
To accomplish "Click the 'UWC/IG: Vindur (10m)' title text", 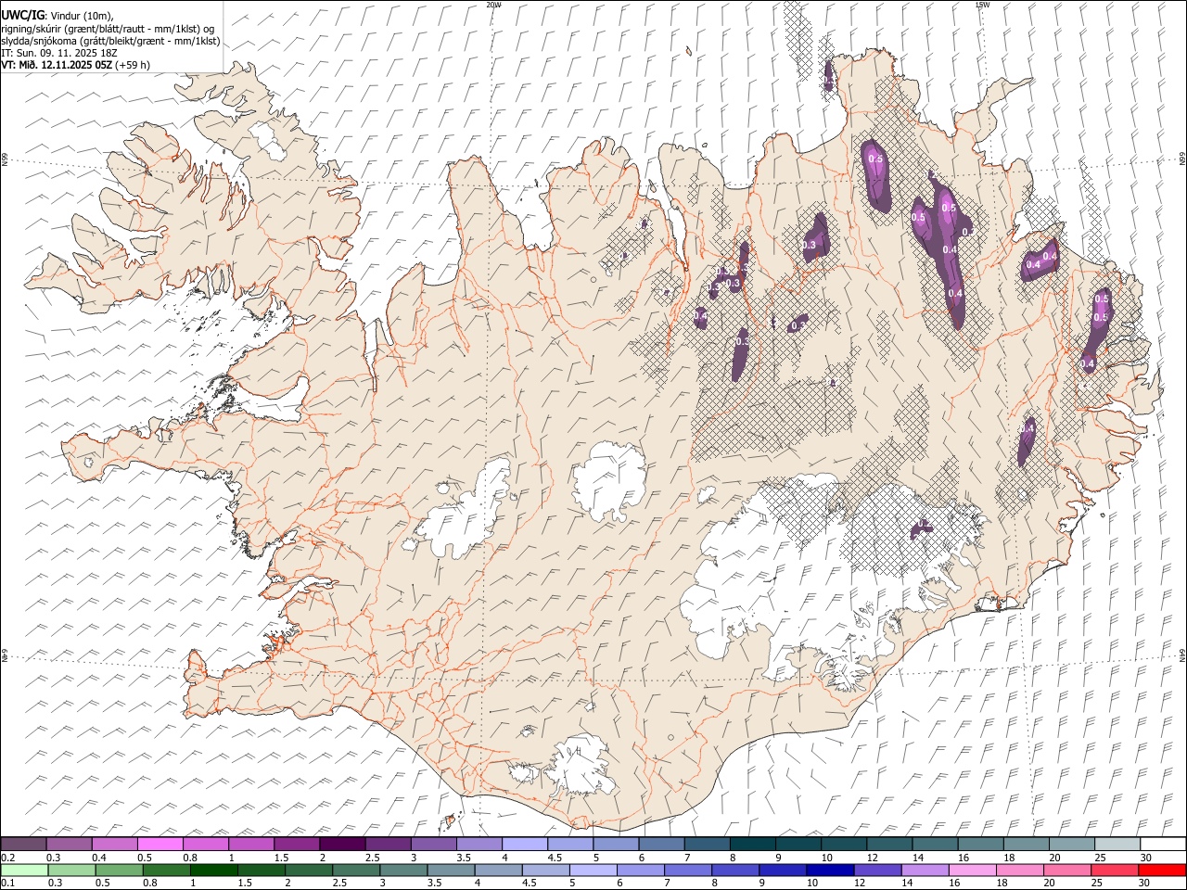I will click(57, 16).
